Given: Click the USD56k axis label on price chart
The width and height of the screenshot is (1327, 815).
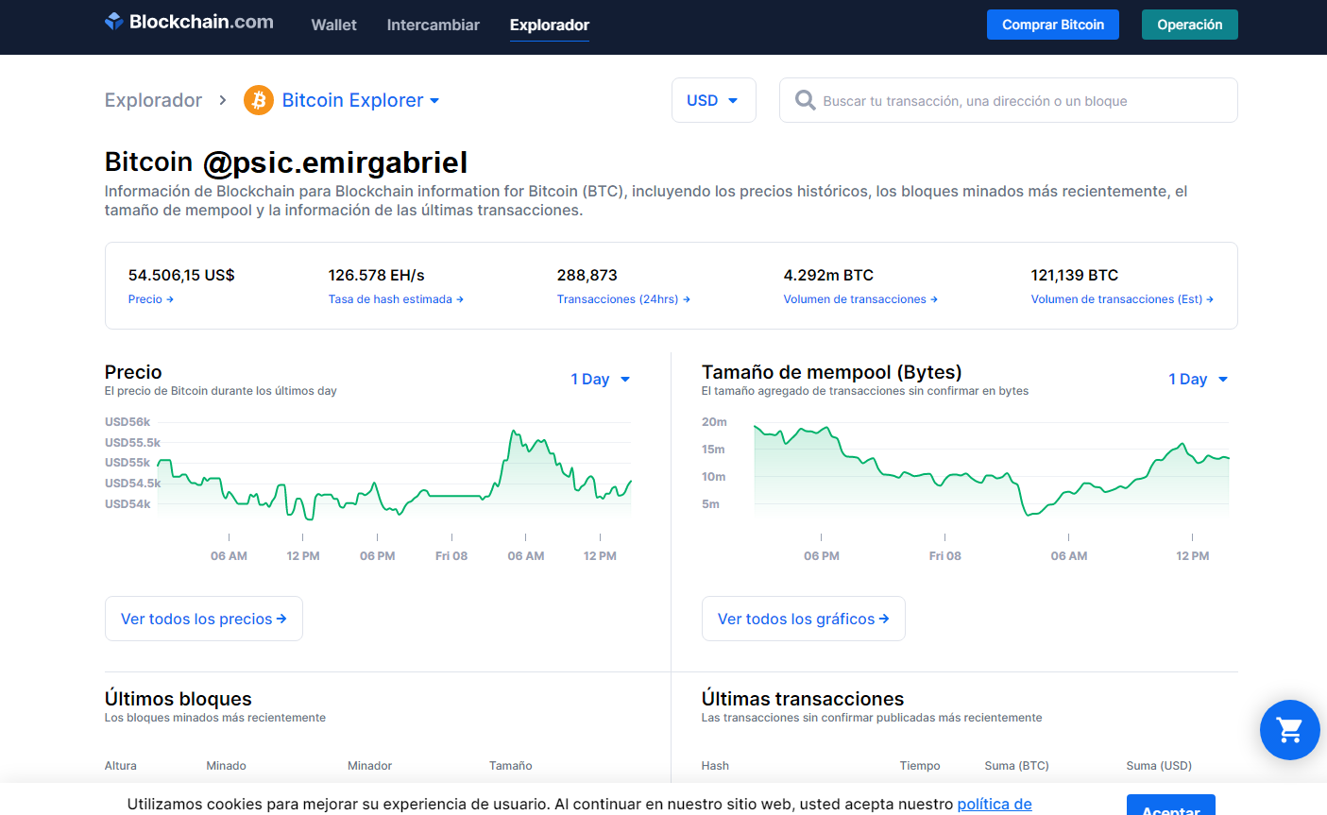Looking at the screenshot, I should pyautogui.click(x=128, y=422).
